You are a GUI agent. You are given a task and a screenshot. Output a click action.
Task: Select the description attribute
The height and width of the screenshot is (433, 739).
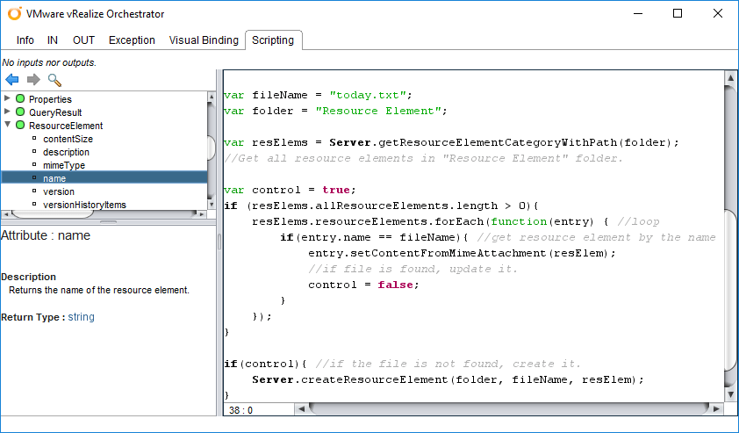click(x=66, y=152)
